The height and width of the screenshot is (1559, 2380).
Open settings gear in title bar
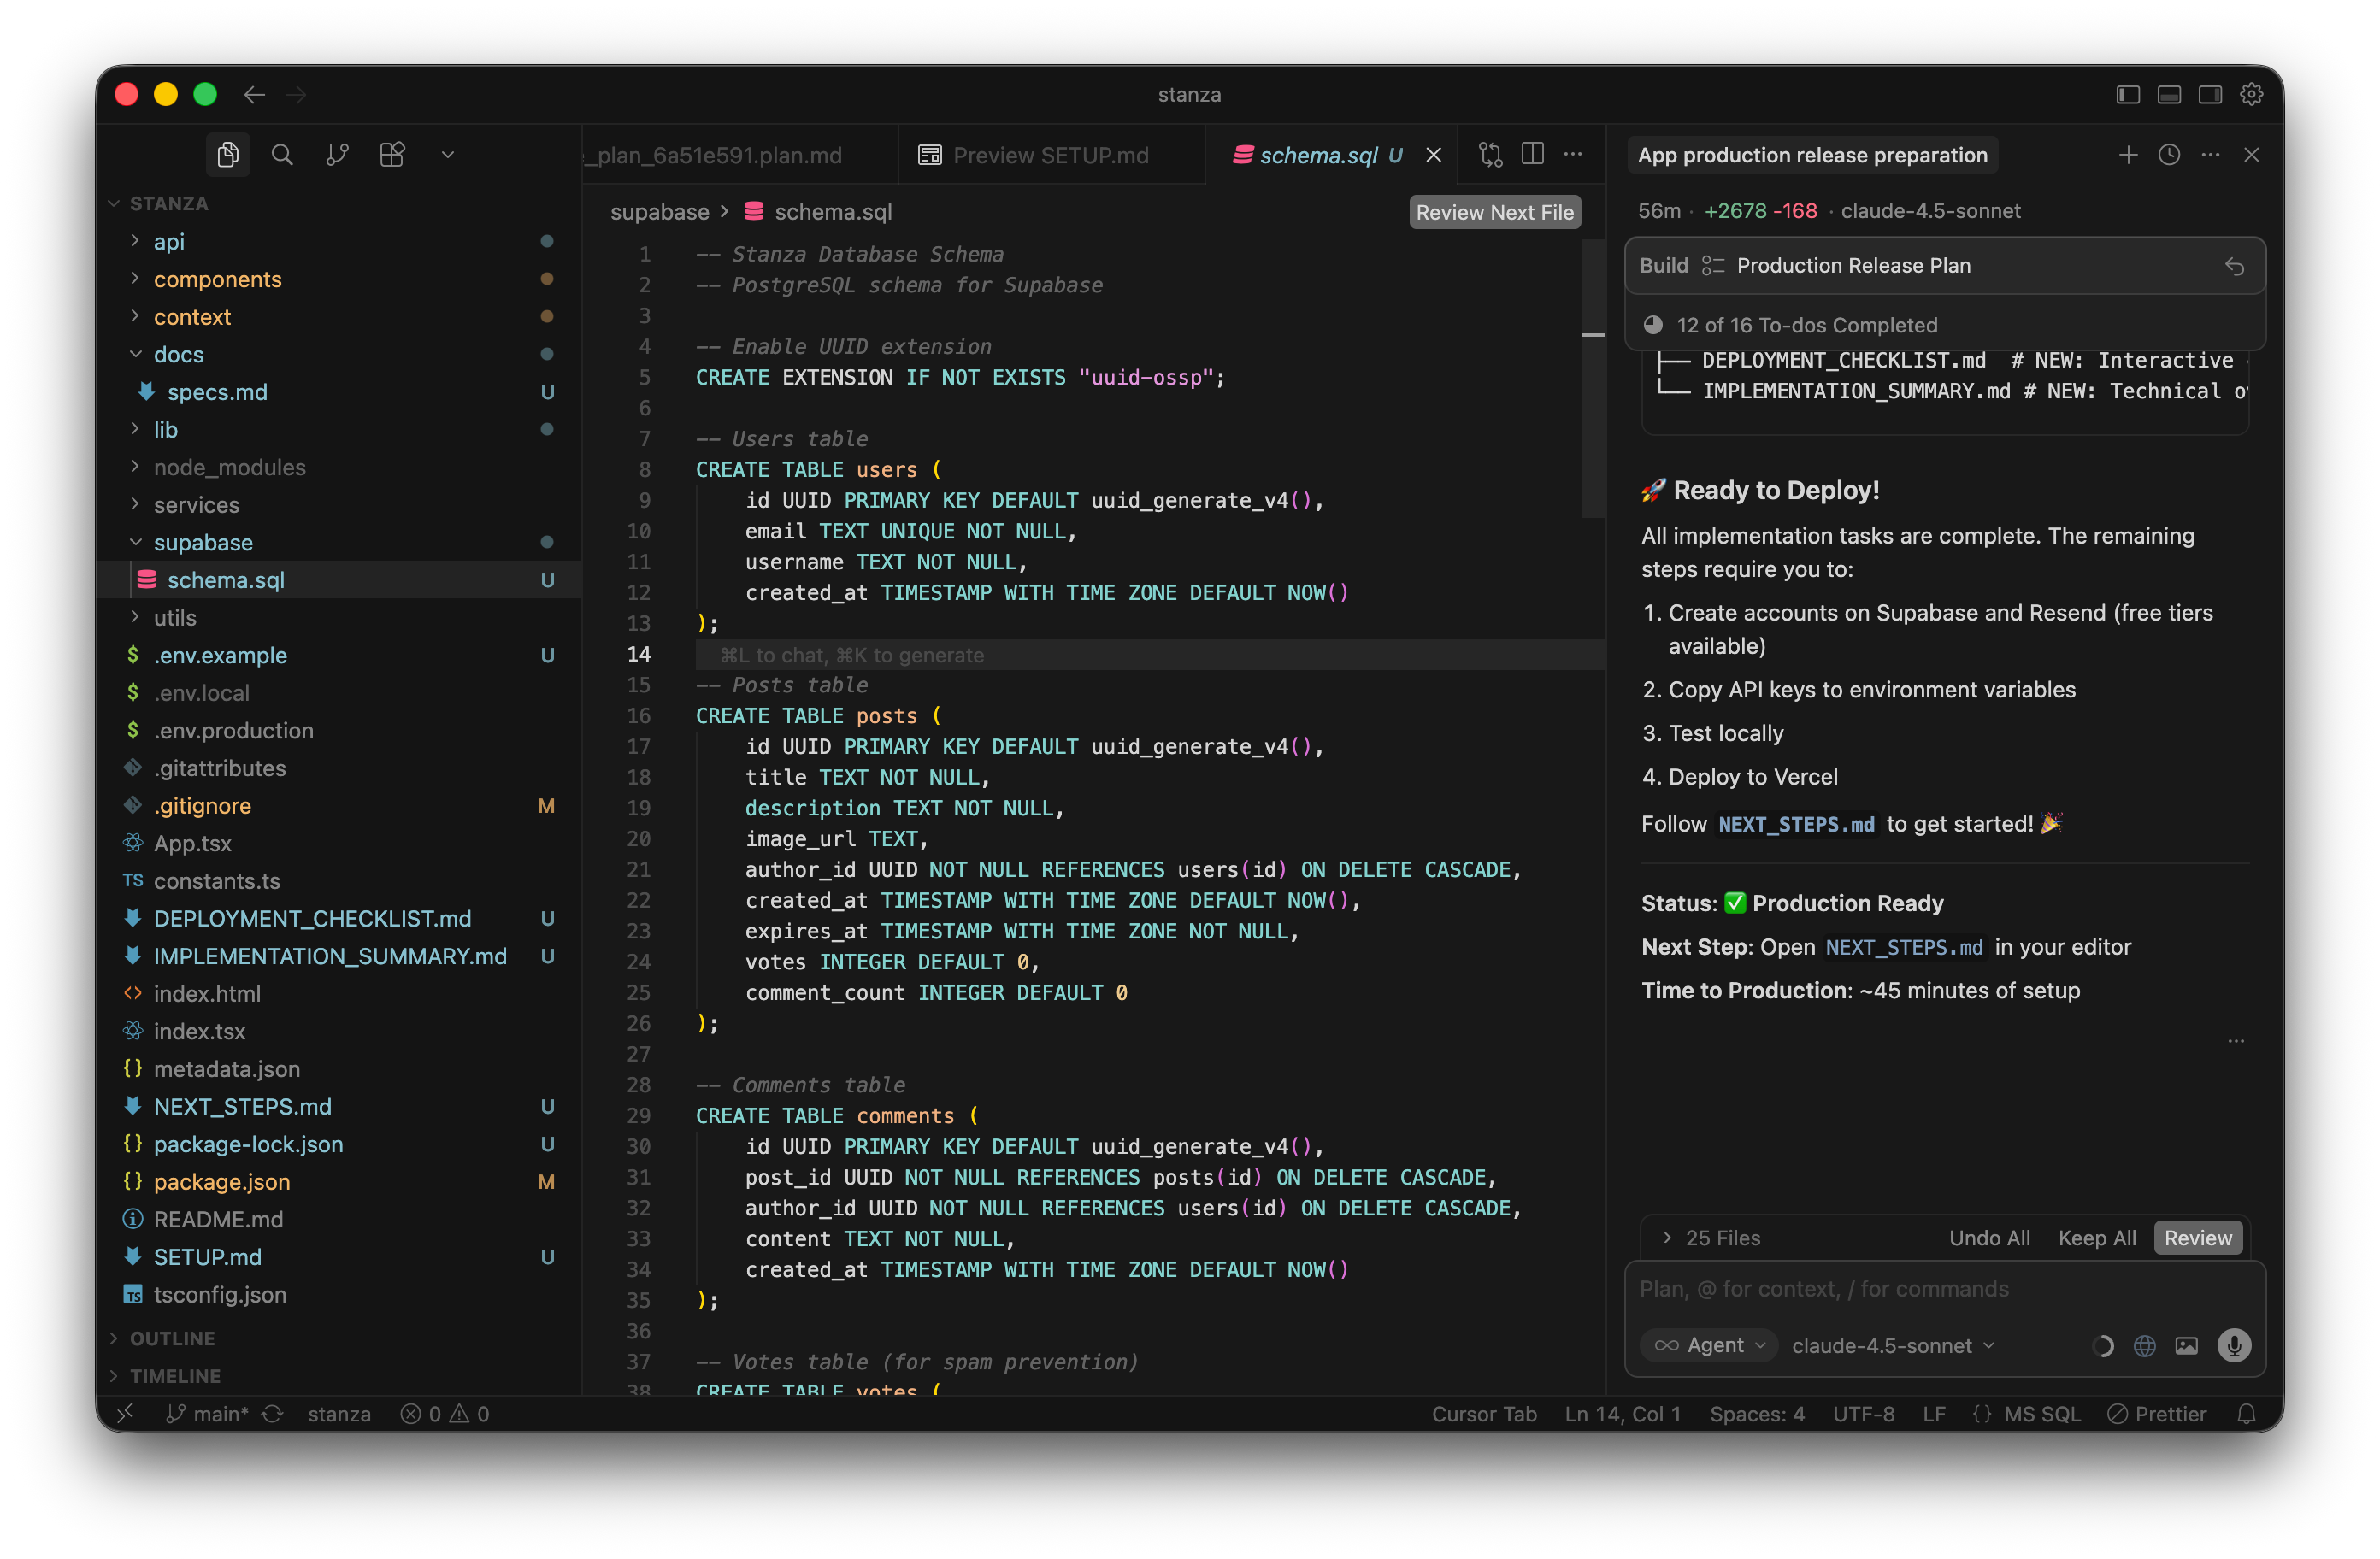click(2251, 94)
